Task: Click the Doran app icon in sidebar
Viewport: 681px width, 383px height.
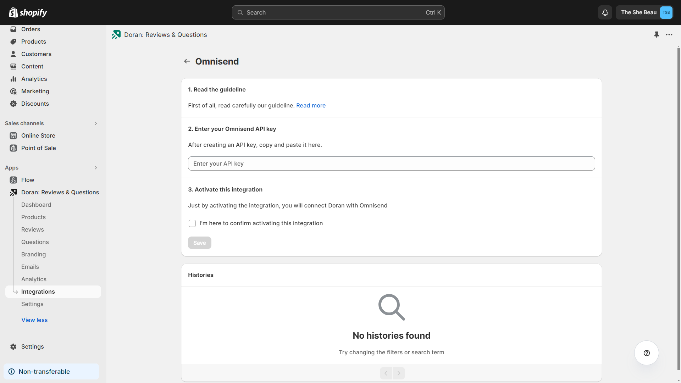Action: pyautogui.click(x=13, y=192)
